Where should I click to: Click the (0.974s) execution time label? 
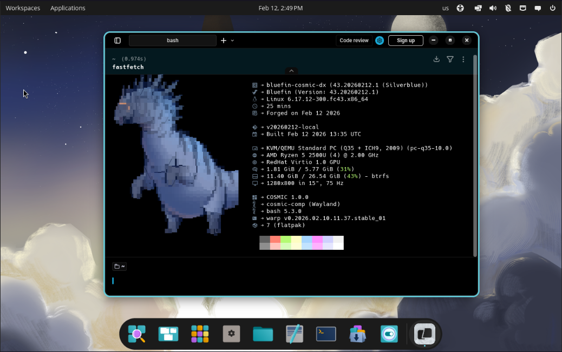pyautogui.click(x=134, y=59)
